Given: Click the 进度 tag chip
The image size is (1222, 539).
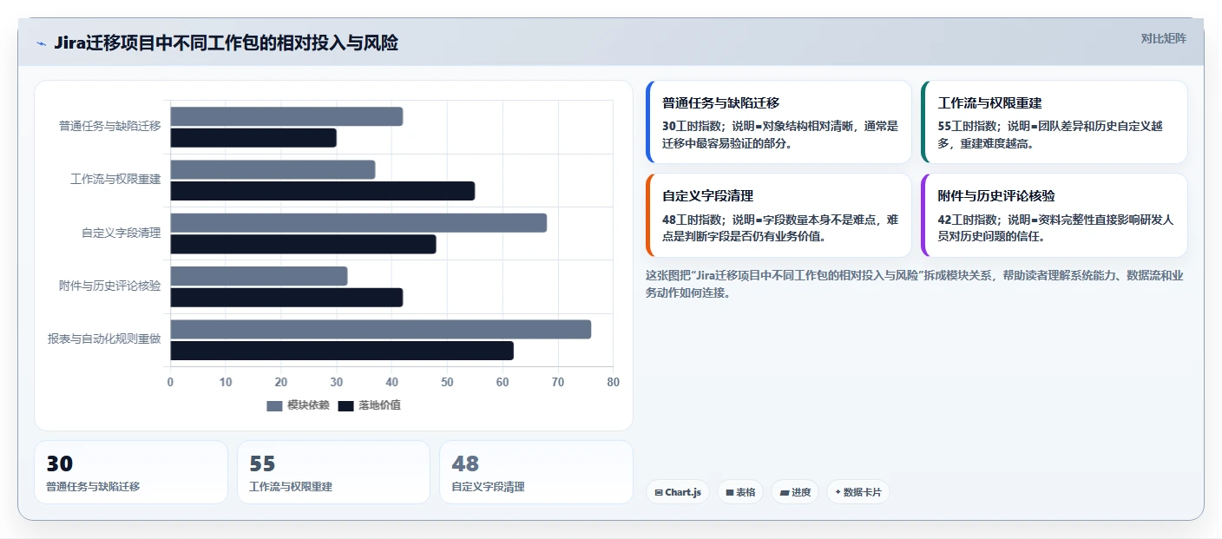Looking at the screenshot, I should point(795,492).
